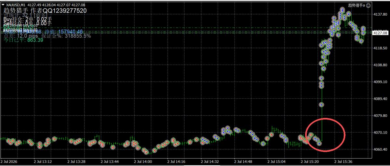Select the 净值 157940.46 equity label
Viewport: 390px width, 166px height.
pyautogui.click(x=63, y=32)
